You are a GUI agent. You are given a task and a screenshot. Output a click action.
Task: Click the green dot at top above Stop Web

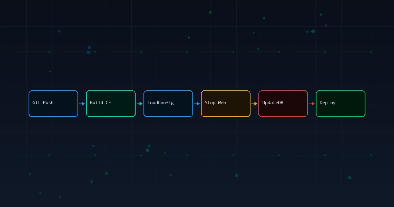pyautogui.click(x=210, y=12)
